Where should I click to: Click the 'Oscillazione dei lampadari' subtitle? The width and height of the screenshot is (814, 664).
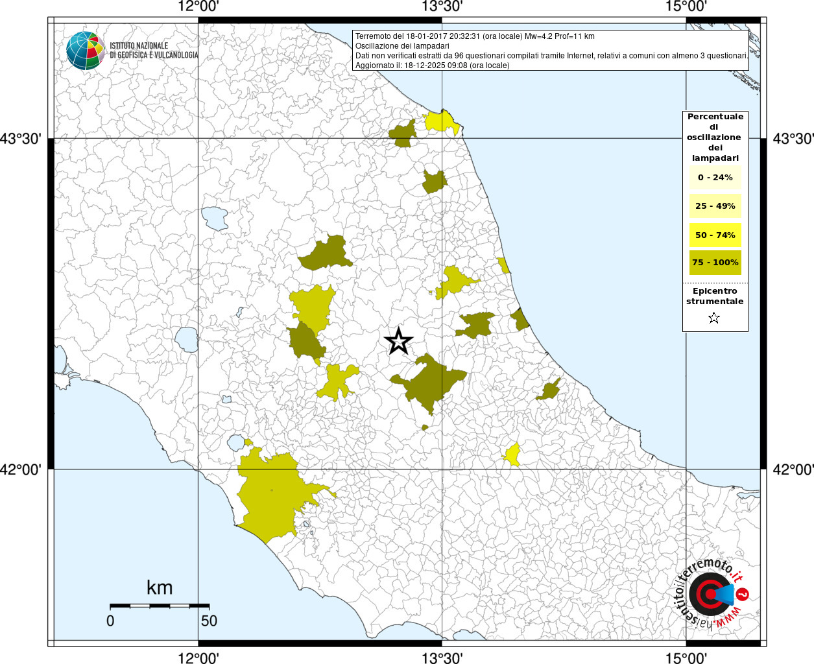402,46
